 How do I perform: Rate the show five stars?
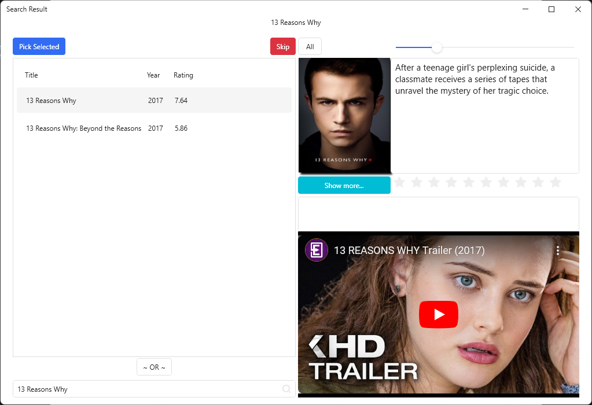469,183
